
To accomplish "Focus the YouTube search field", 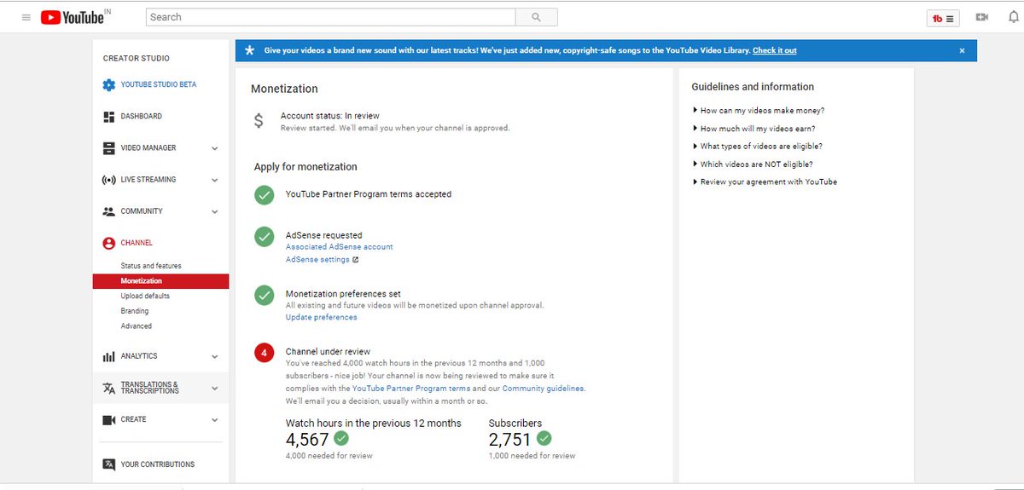I will point(331,17).
